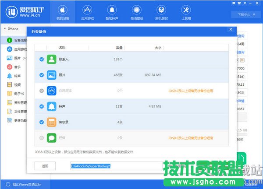263x189 pixels.
Task: Click the iOS8.0 SMS backup warning text
Action: 191,138
